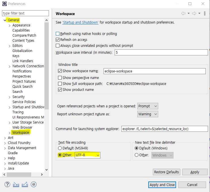This screenshot has height=192, width=210.
Task: Click Apply and Close
Action: (162, 185)
